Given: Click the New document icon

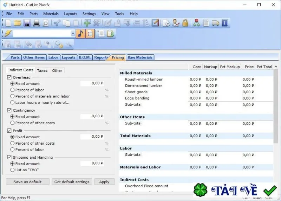Looking at the screenshot, I should [8, 23].
